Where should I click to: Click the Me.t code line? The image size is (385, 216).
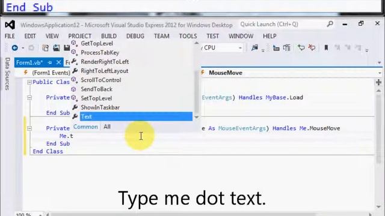(66, 136)
